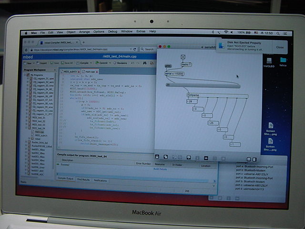Click the compile output horizontal scrollbar
This screenshot has width=305, height=229.
pyautogui.click(x=135, y=177)
